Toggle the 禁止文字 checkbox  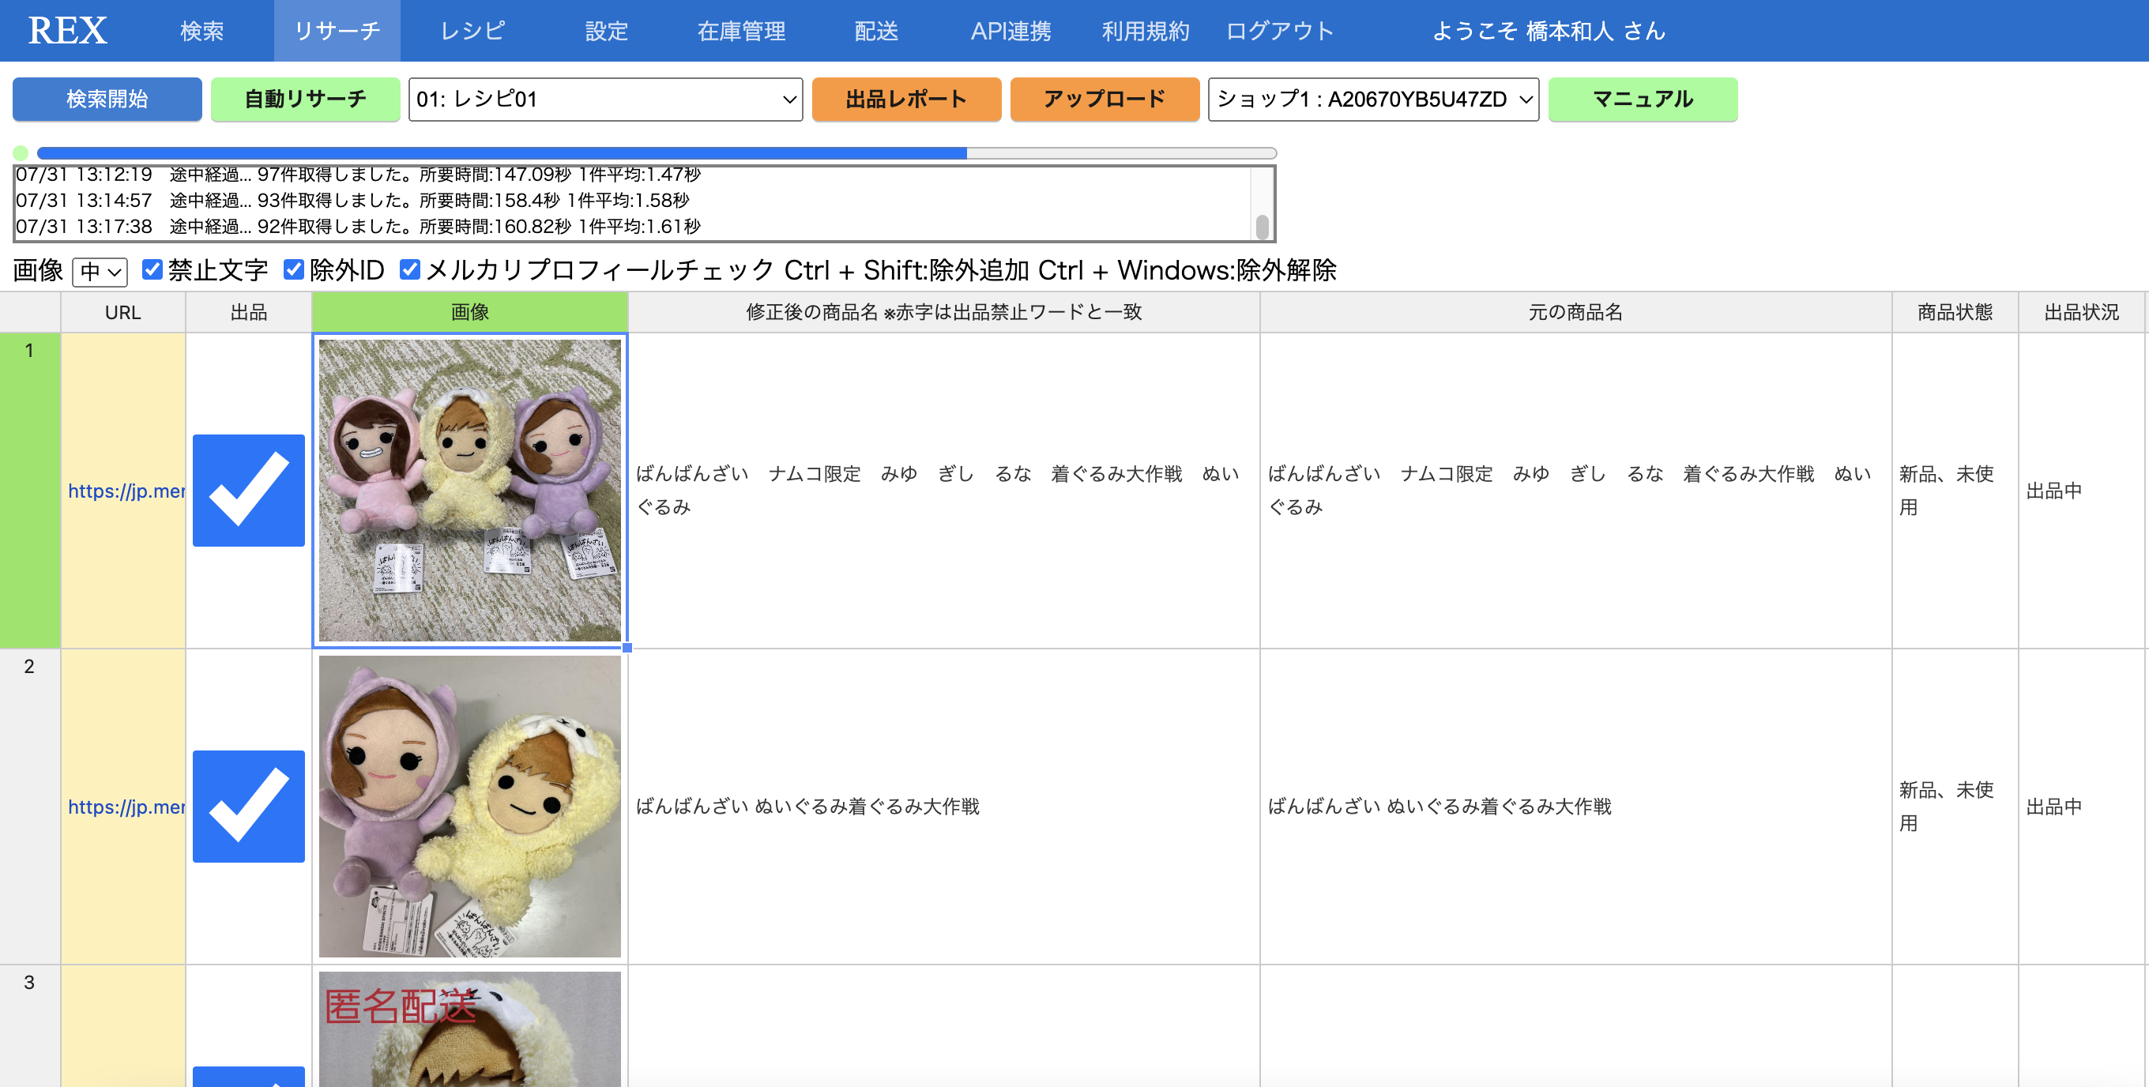(x=152, y=269)
